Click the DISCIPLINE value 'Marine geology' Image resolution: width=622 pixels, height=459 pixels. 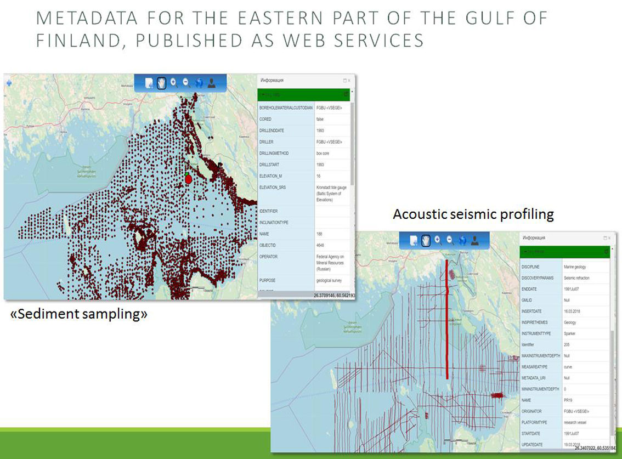pos(575,267)
